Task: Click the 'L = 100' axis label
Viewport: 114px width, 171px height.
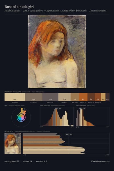Action: (107, 155)
